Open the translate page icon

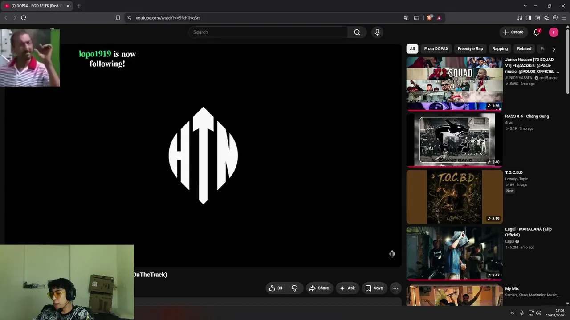pos(406,18)
